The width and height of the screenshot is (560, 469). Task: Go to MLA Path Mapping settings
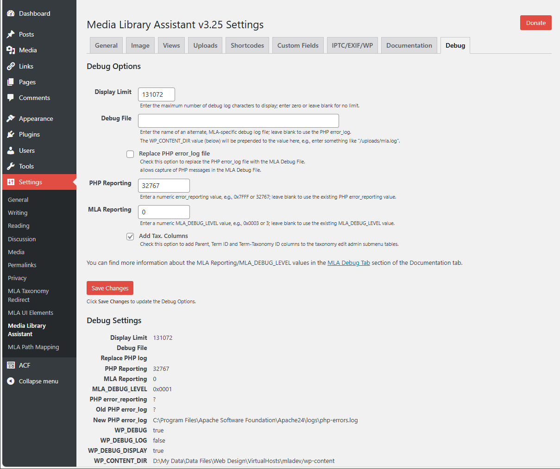pyautogui.click(x=33, y=347)
